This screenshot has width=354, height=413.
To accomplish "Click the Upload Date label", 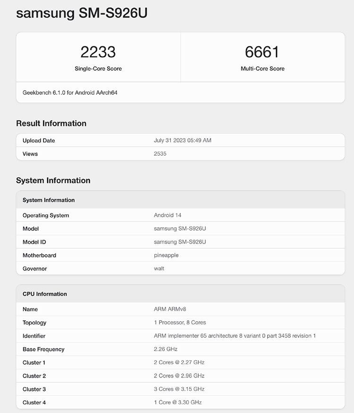I will pos(39,141).
